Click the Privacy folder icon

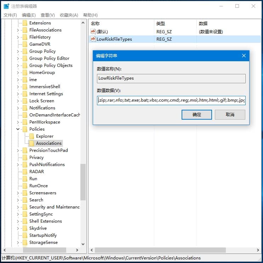[x=25, y=157]
